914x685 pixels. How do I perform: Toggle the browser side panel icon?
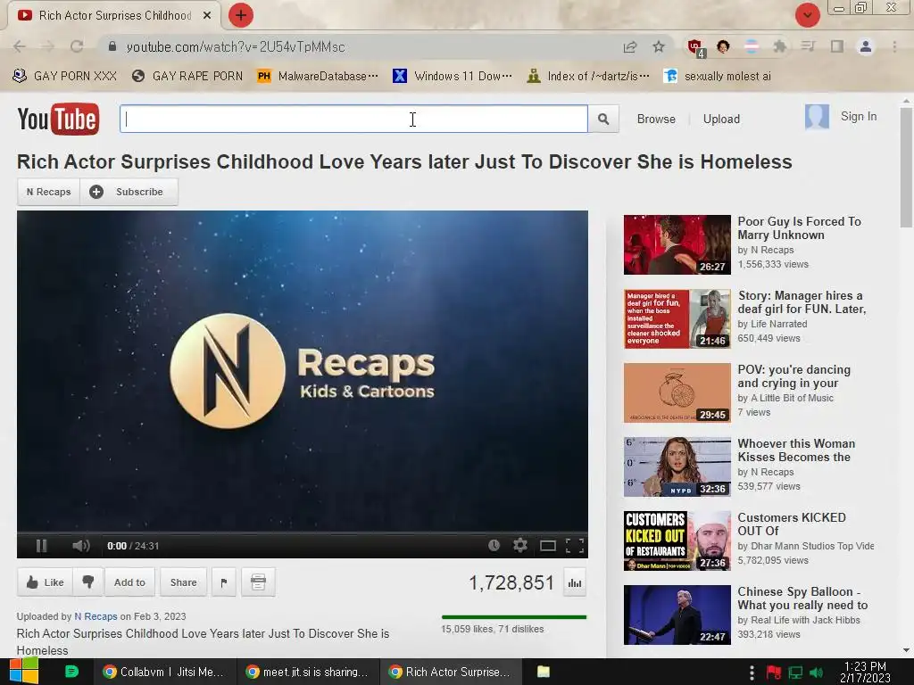pyautogui.click(x=837, y=46)
